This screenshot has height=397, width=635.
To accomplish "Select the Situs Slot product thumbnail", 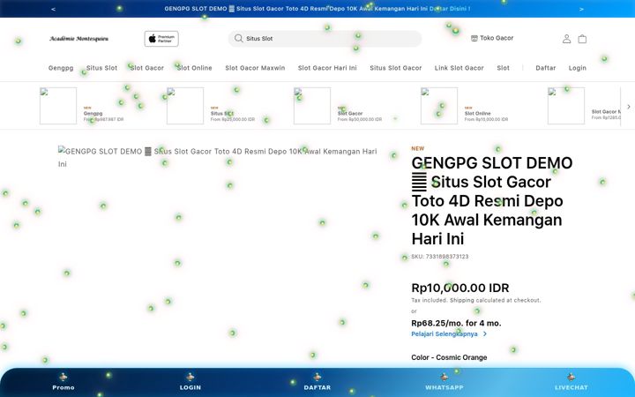I will point(185,106).
